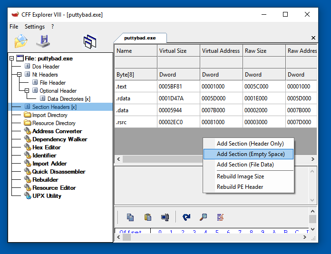Click the copy icon in hex toolbar
The width and height of the screenshot is (331, 254).
(130, 217)
